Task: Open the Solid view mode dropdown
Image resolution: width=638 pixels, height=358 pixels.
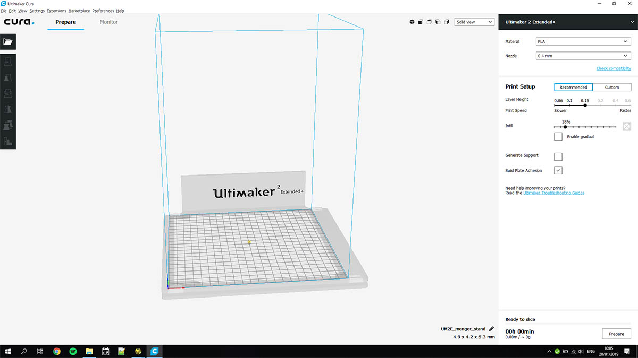Action: tap(474, 22)
